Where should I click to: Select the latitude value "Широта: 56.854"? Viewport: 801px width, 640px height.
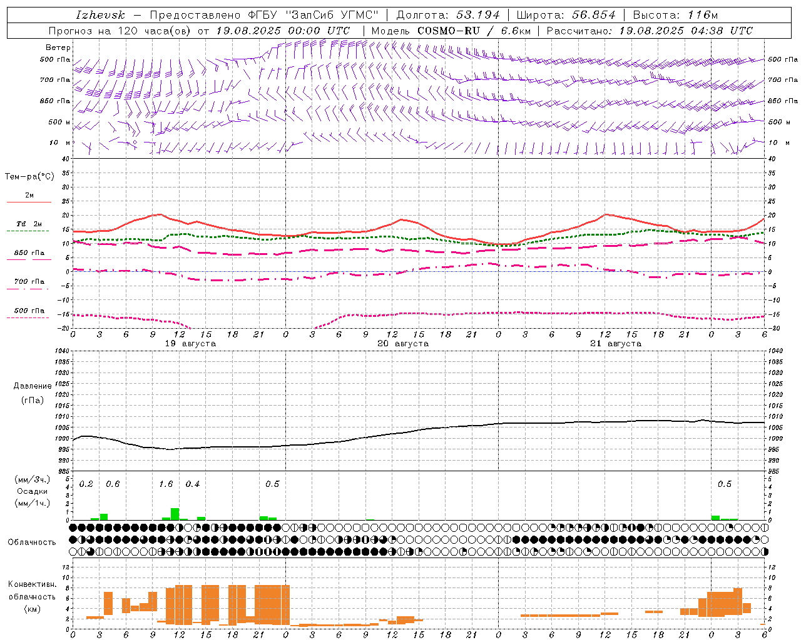click(566, 15)
